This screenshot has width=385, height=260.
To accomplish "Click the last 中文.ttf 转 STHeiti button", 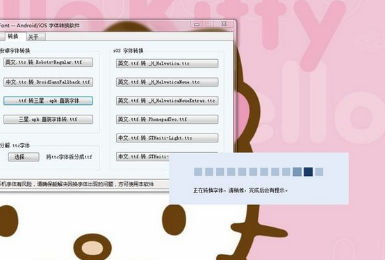I will 143,156.
